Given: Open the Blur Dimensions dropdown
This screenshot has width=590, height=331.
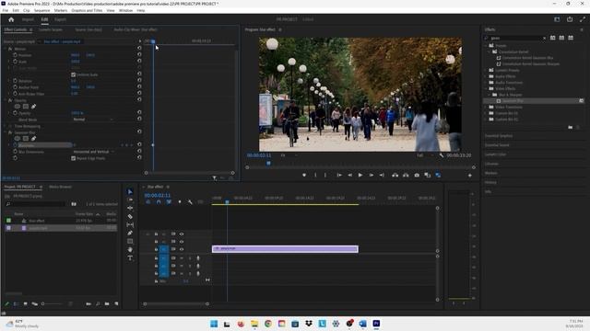Looking at the screenshot, I should (93, 152).
